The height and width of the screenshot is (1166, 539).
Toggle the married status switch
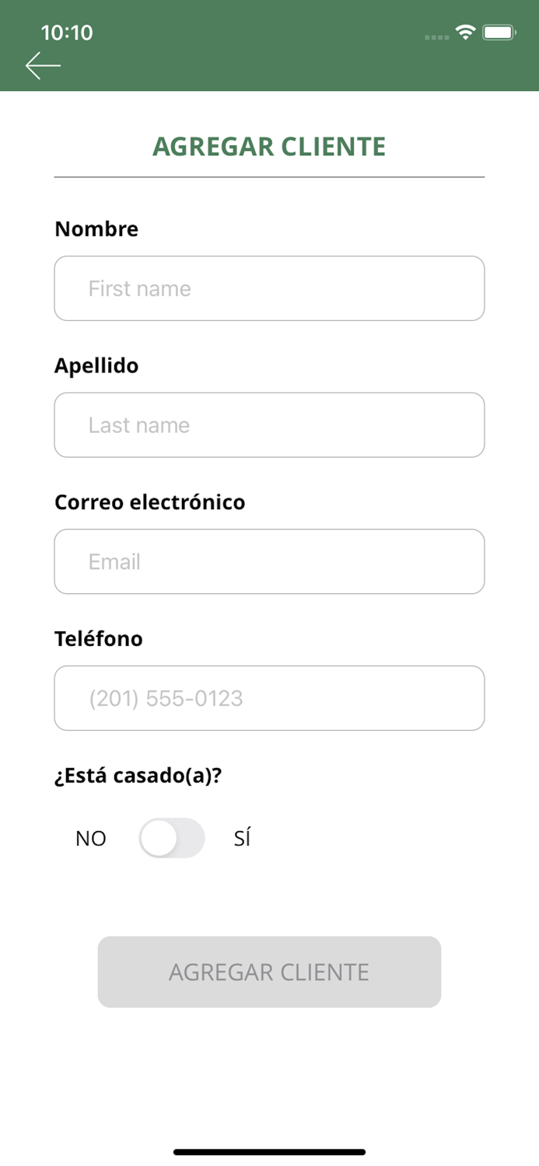(x=172, y=838)
